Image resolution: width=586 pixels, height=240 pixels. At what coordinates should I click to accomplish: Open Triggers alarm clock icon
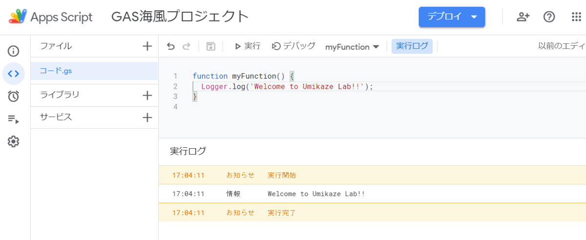click(14, 96)
